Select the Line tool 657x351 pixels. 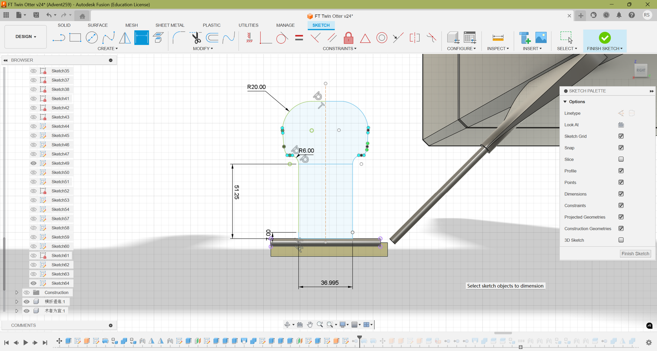(59, 37)
